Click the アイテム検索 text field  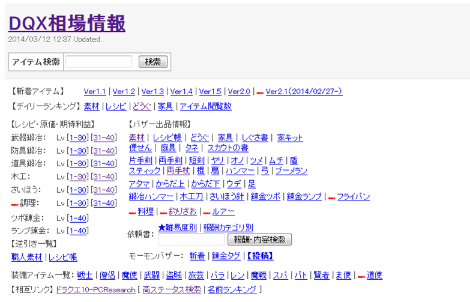98,62
